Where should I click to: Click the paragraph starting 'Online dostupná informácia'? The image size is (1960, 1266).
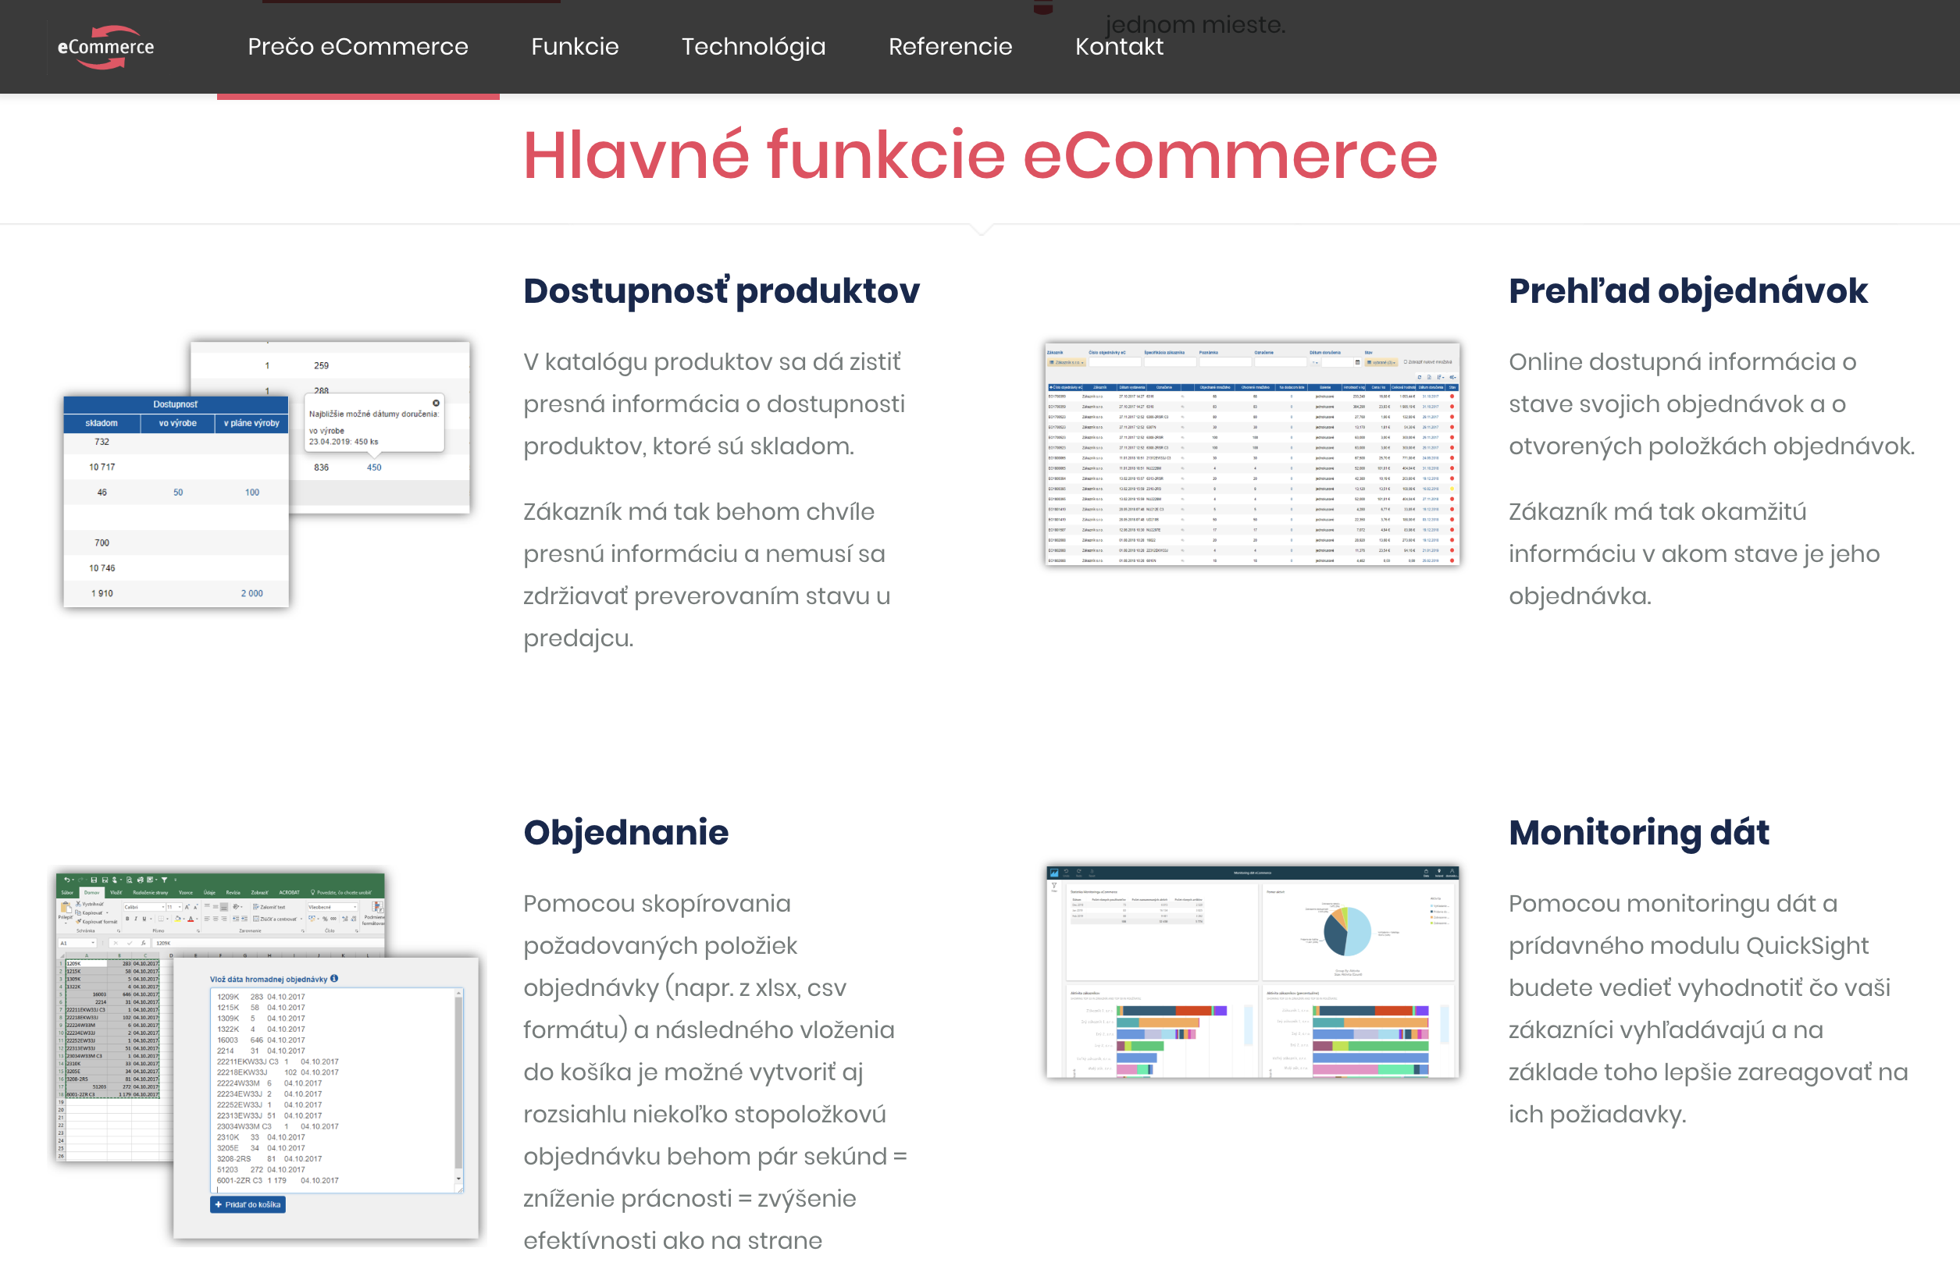click(x=1712, y=404)
